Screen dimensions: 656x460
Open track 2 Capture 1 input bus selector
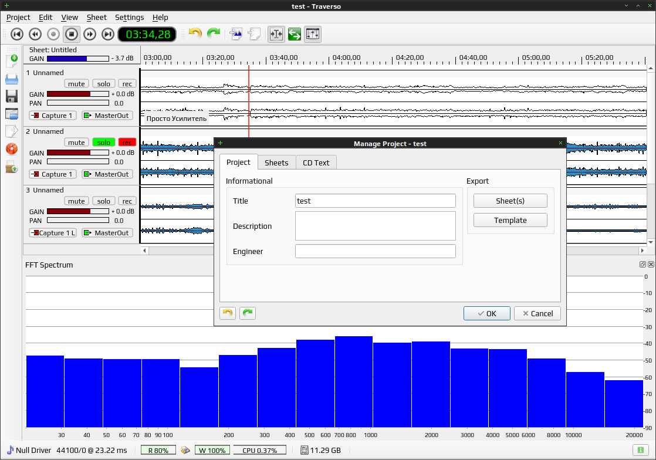tap(53, 174)
